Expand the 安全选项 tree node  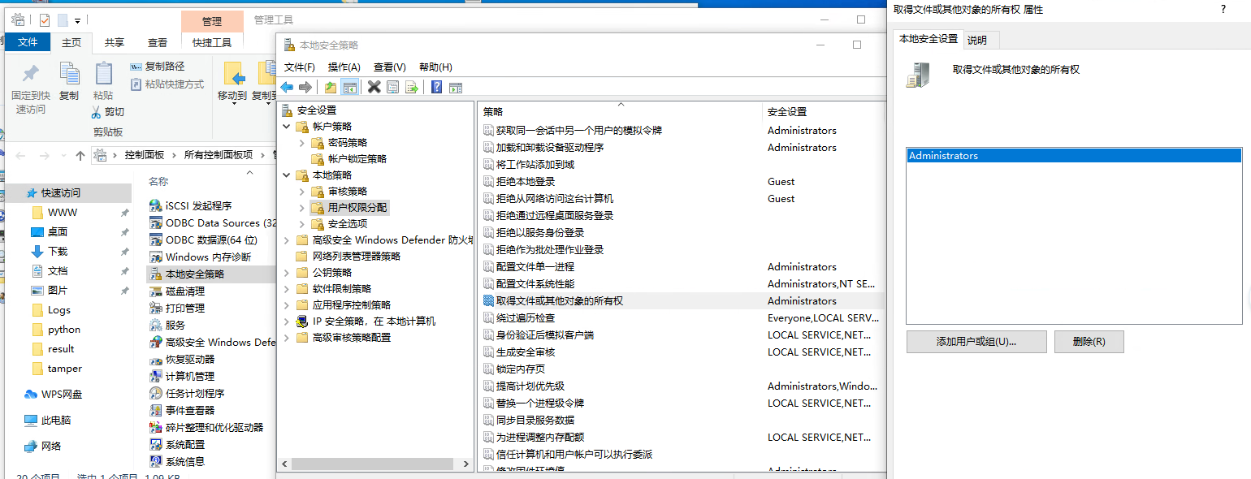(301, 223)
